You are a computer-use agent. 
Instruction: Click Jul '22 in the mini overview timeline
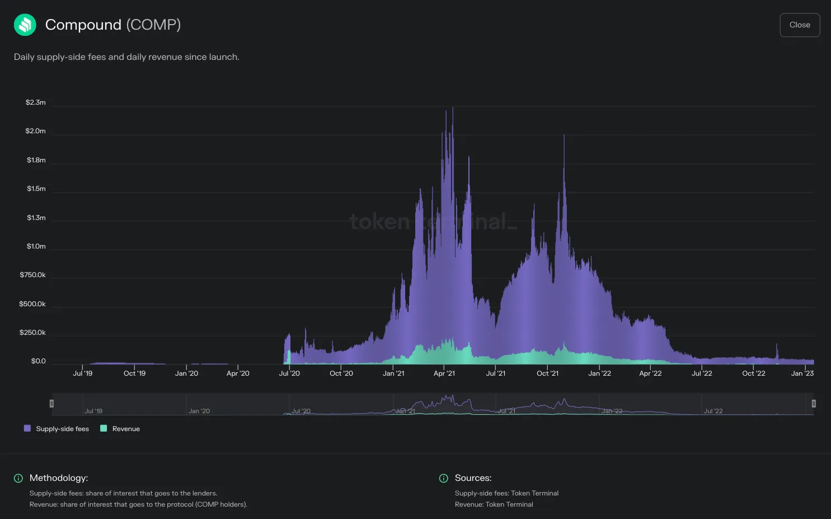click(713, 411)
